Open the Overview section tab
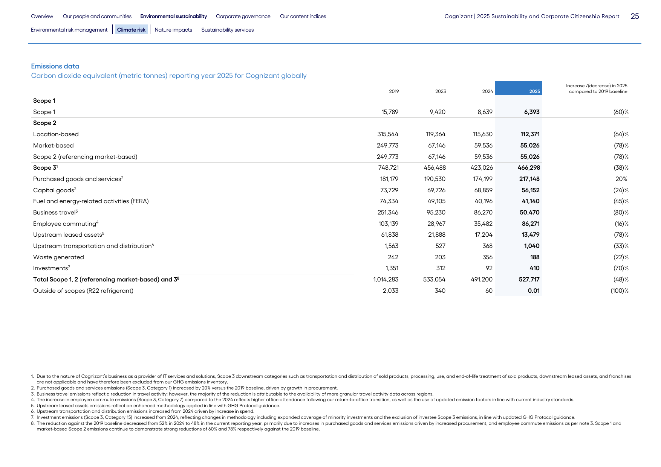This screenshot has height=467, width=661. click(42, 16)
